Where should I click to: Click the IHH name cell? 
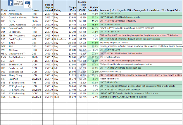[x=20, y=46]
